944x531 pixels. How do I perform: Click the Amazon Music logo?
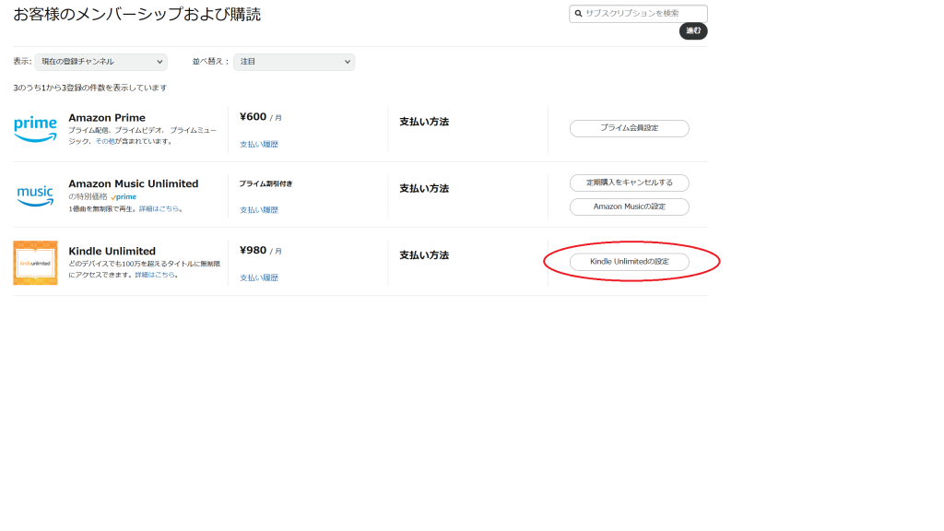pyautogui.click(x=36, y=195)
